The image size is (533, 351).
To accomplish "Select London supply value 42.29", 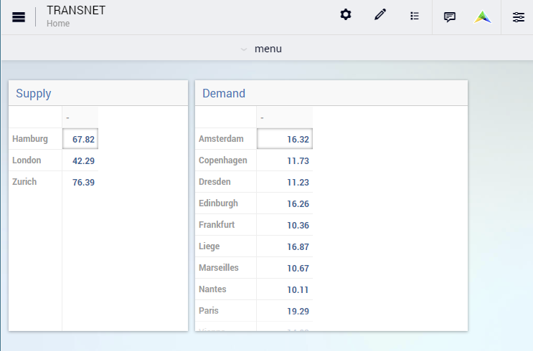I will [x=80, y=160].
